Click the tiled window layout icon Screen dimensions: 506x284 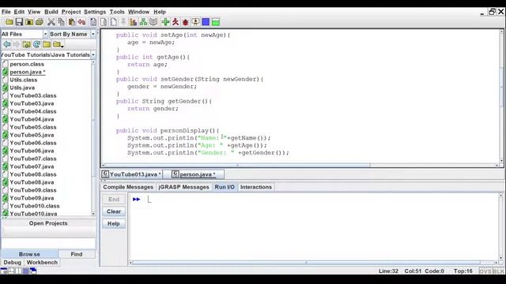click(x=11, y=271)
